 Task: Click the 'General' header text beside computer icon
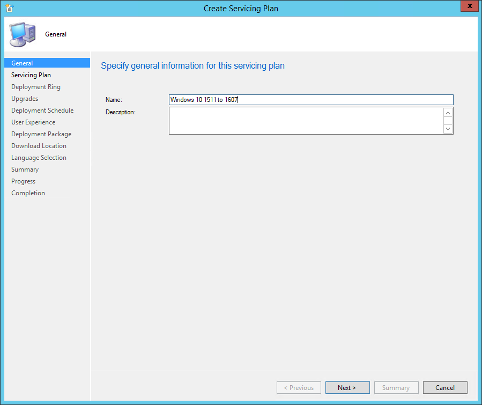(56, 34)
